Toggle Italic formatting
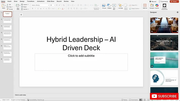The height and width of the screenshot is (101, 180). point(35,9)
